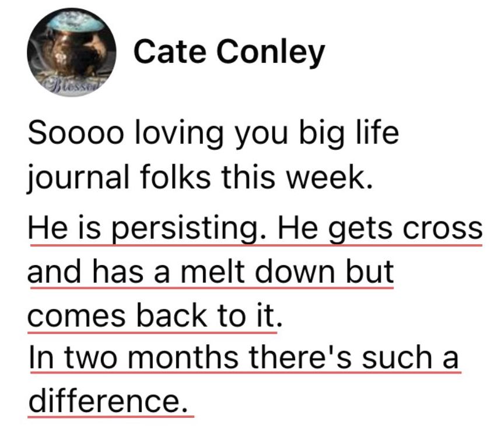Click the underlined phrase 'He gets cross'

[x=380, y=228]
